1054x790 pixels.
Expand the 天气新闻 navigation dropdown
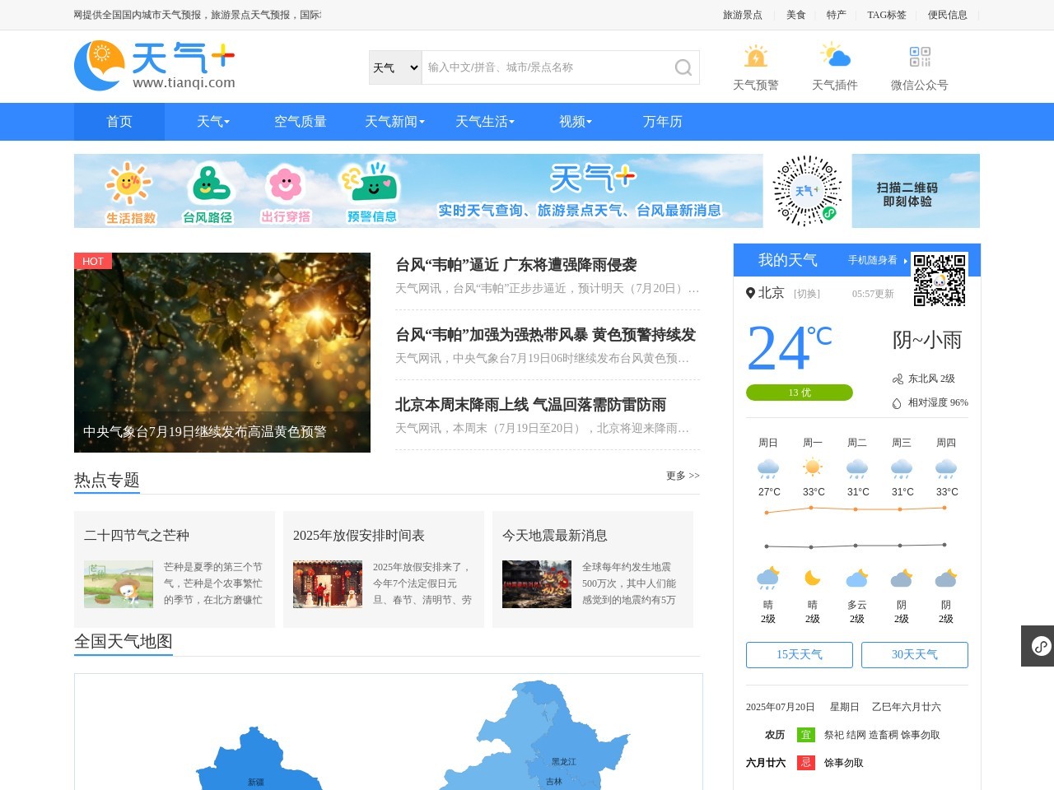(394, 122)
